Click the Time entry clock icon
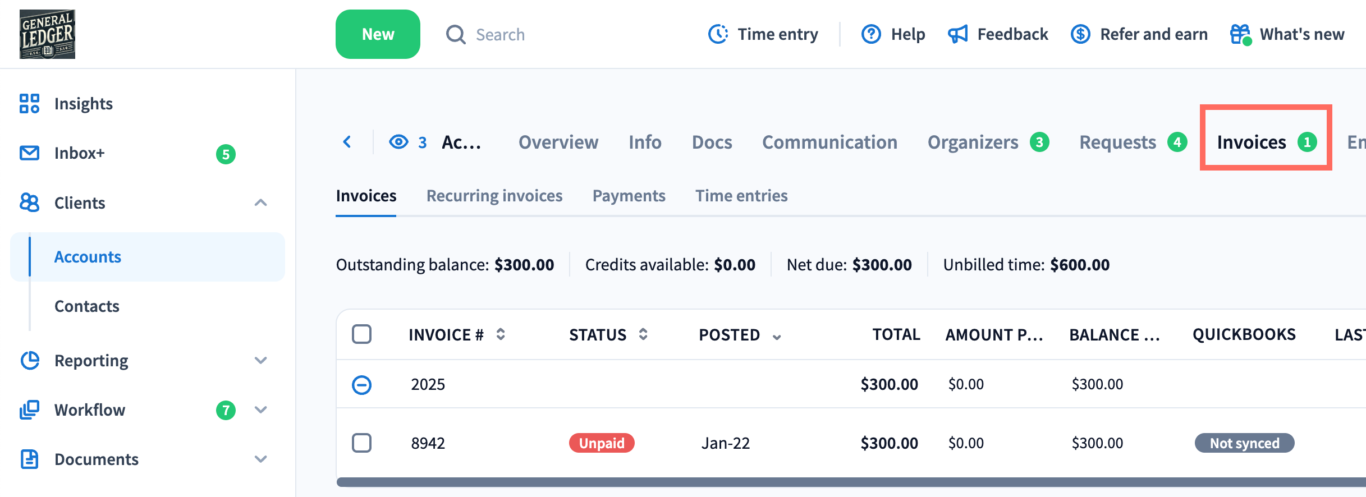 (718, 34)
